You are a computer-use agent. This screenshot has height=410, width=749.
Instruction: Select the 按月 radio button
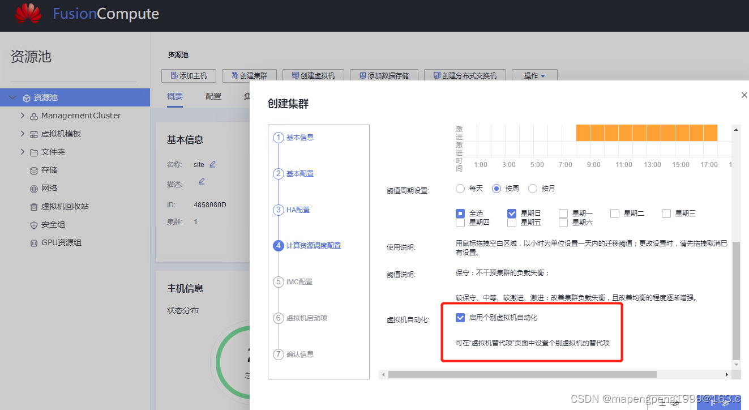tap(532, 189)
